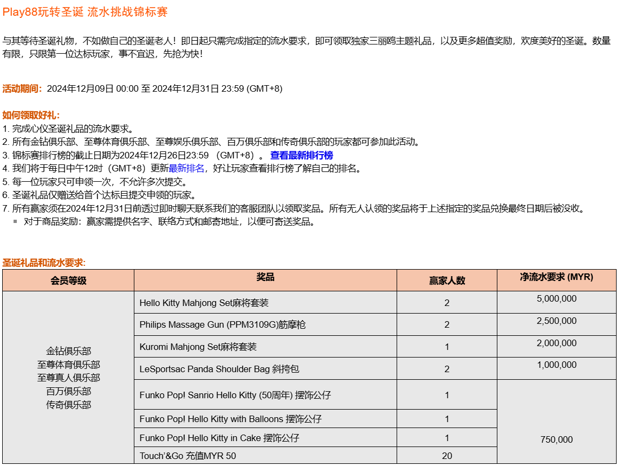Click the 最新排名 link in rule 4
The height and width of the screenshot is (472, 622).
(x=186, y=169)
